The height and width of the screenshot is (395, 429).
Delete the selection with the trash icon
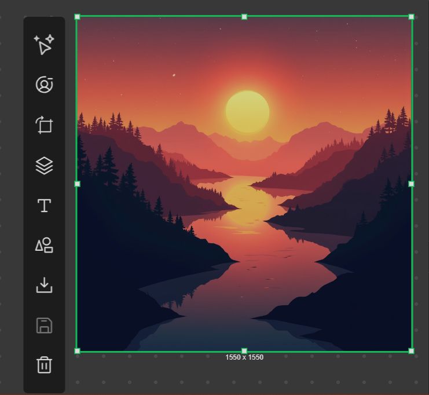pos(44,365)
